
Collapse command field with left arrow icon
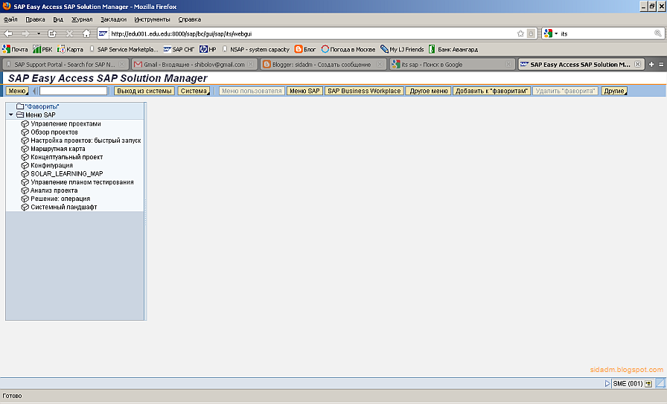pyautogui.click(x=35, y=91)
